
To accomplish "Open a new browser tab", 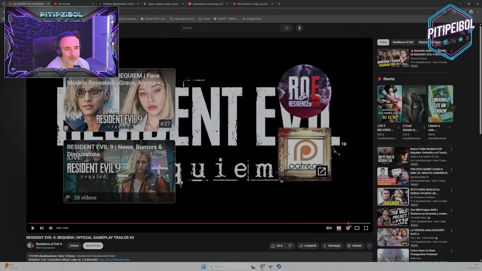I will 279,4.
